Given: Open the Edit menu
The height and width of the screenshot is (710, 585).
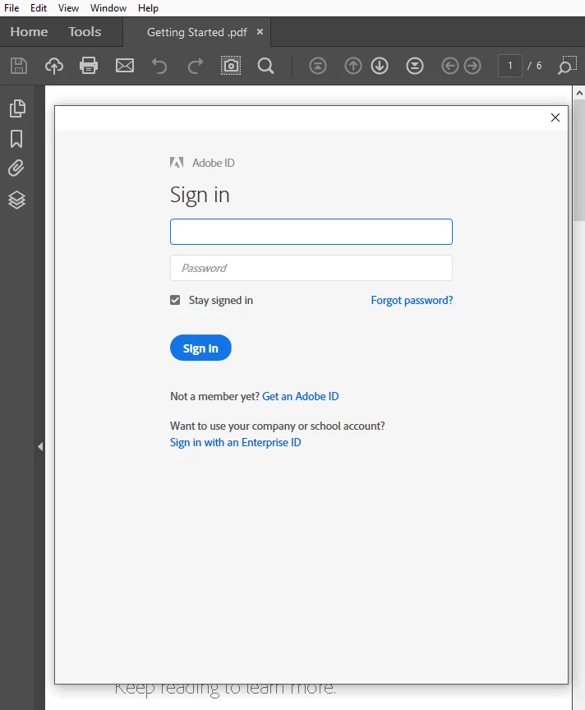Looking at the screenshot, I should pyautogui.click(x=39, y=8).
